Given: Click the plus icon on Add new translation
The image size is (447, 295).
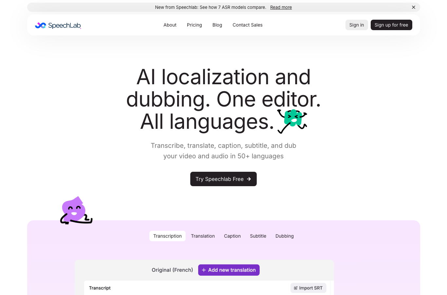Looking at the screenshot, I should 204,270.
